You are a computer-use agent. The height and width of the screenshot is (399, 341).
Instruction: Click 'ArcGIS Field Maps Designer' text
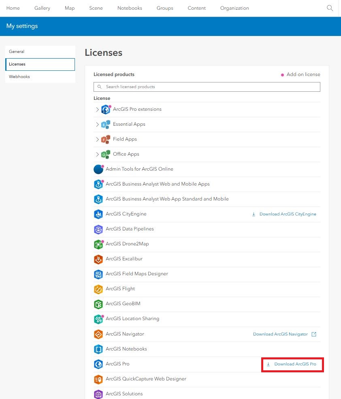(x=137, y=274)
